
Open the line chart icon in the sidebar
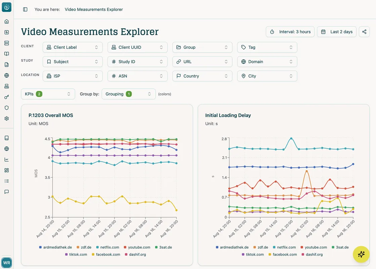(7, 159)
